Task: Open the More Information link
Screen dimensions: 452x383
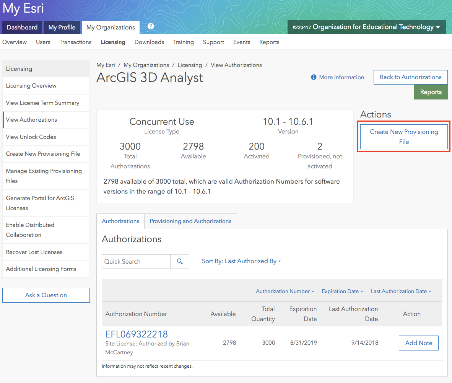Action: pos(341,77)
